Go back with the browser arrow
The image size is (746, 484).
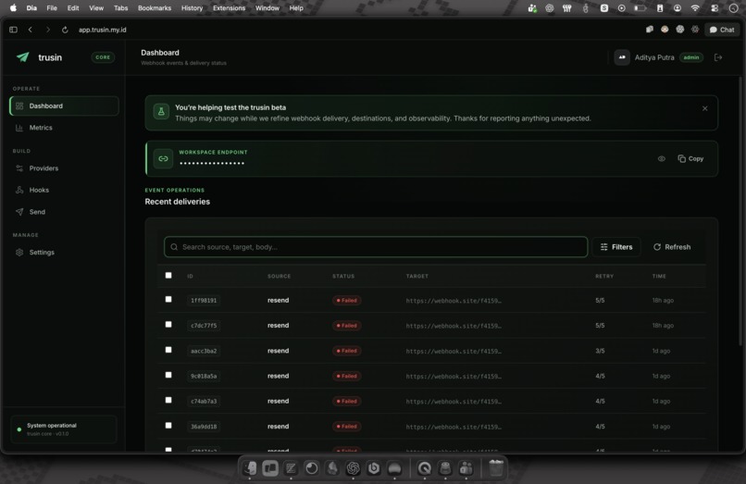31,30
